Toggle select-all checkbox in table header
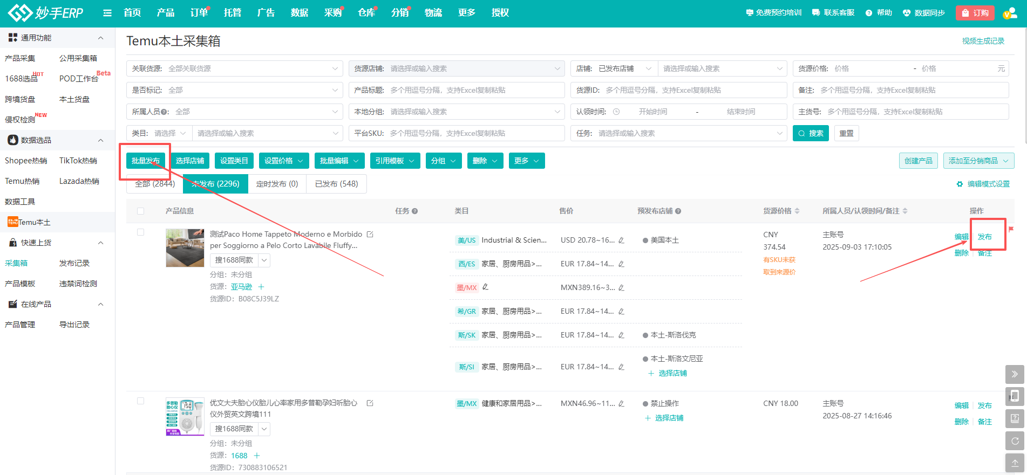This screenshot has width=1027, height=475. (141, 211)
